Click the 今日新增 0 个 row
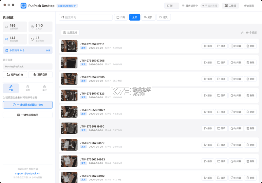The height and width of the screenshot is (183, 262). coord(28,50)
